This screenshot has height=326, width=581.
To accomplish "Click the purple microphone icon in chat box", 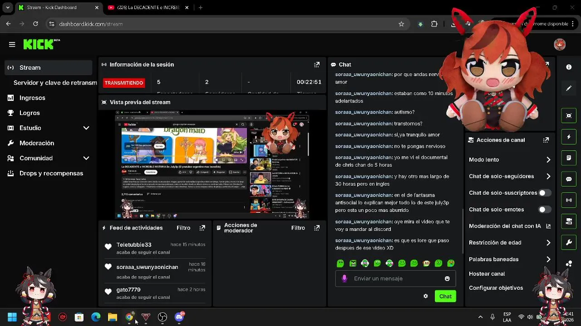I will 345,278.
